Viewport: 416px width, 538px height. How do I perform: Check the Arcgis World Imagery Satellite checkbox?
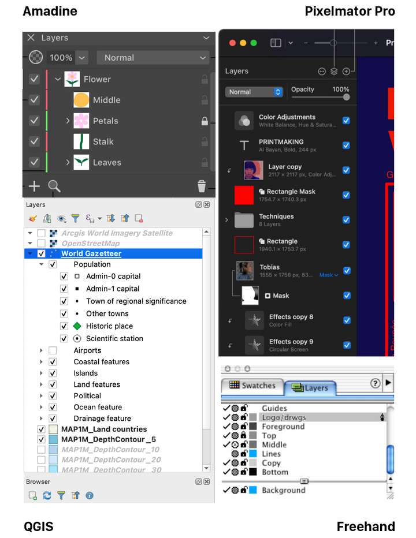point(41,233)
